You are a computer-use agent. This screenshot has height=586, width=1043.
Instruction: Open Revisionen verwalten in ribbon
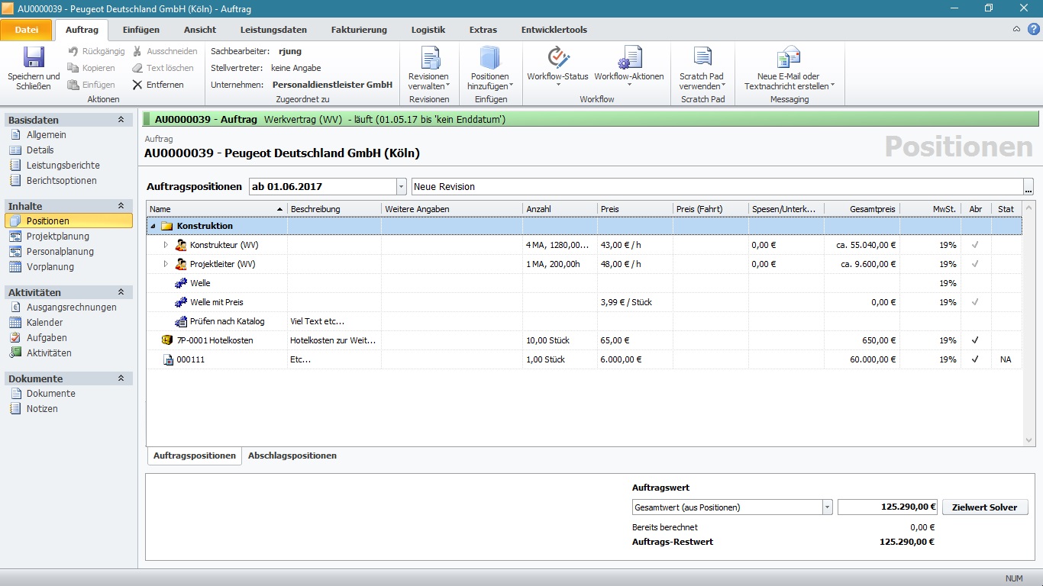click(429, 59)
